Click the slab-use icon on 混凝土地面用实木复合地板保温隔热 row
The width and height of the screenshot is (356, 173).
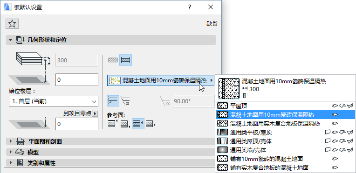(x=335, y=123)
